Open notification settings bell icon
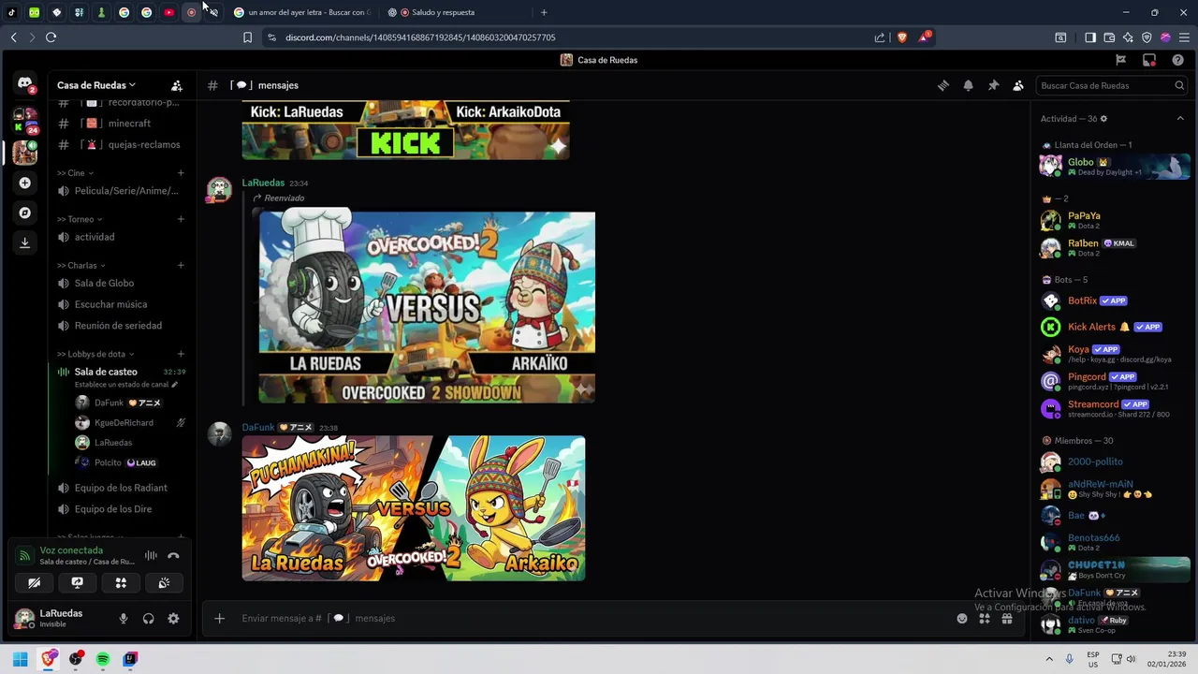This screenshot has width=1198, height=674. [969, 85]
